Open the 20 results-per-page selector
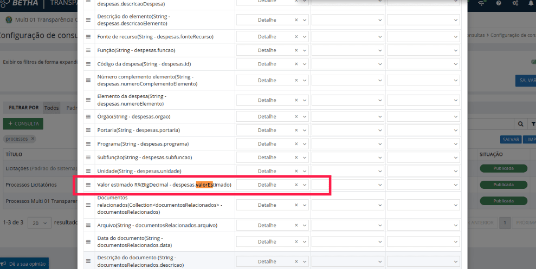 (x=39, y=222)
